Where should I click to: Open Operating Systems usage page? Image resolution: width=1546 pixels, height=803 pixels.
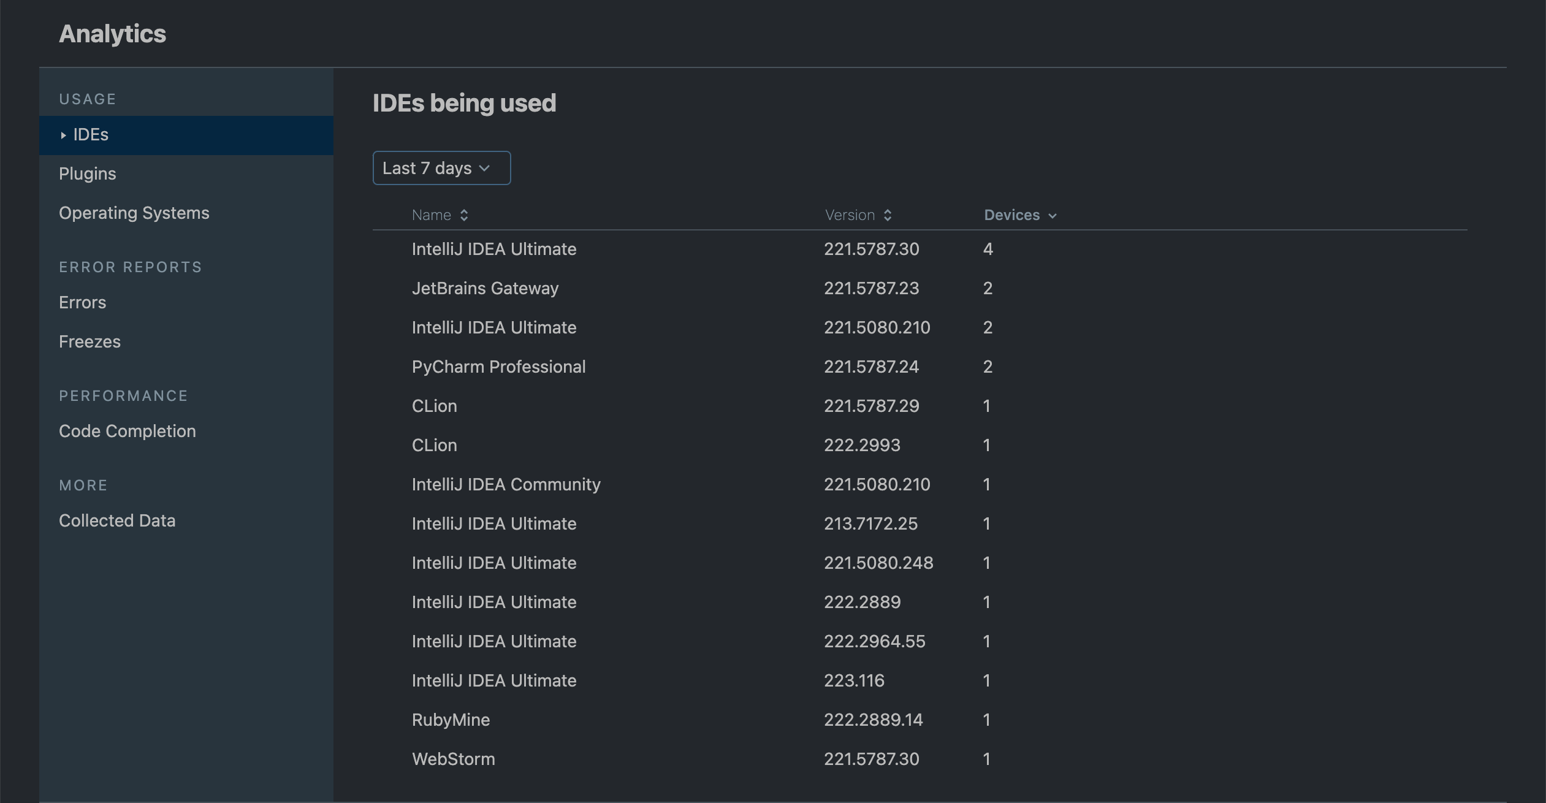pyautogui.click(x=134, y=213)
